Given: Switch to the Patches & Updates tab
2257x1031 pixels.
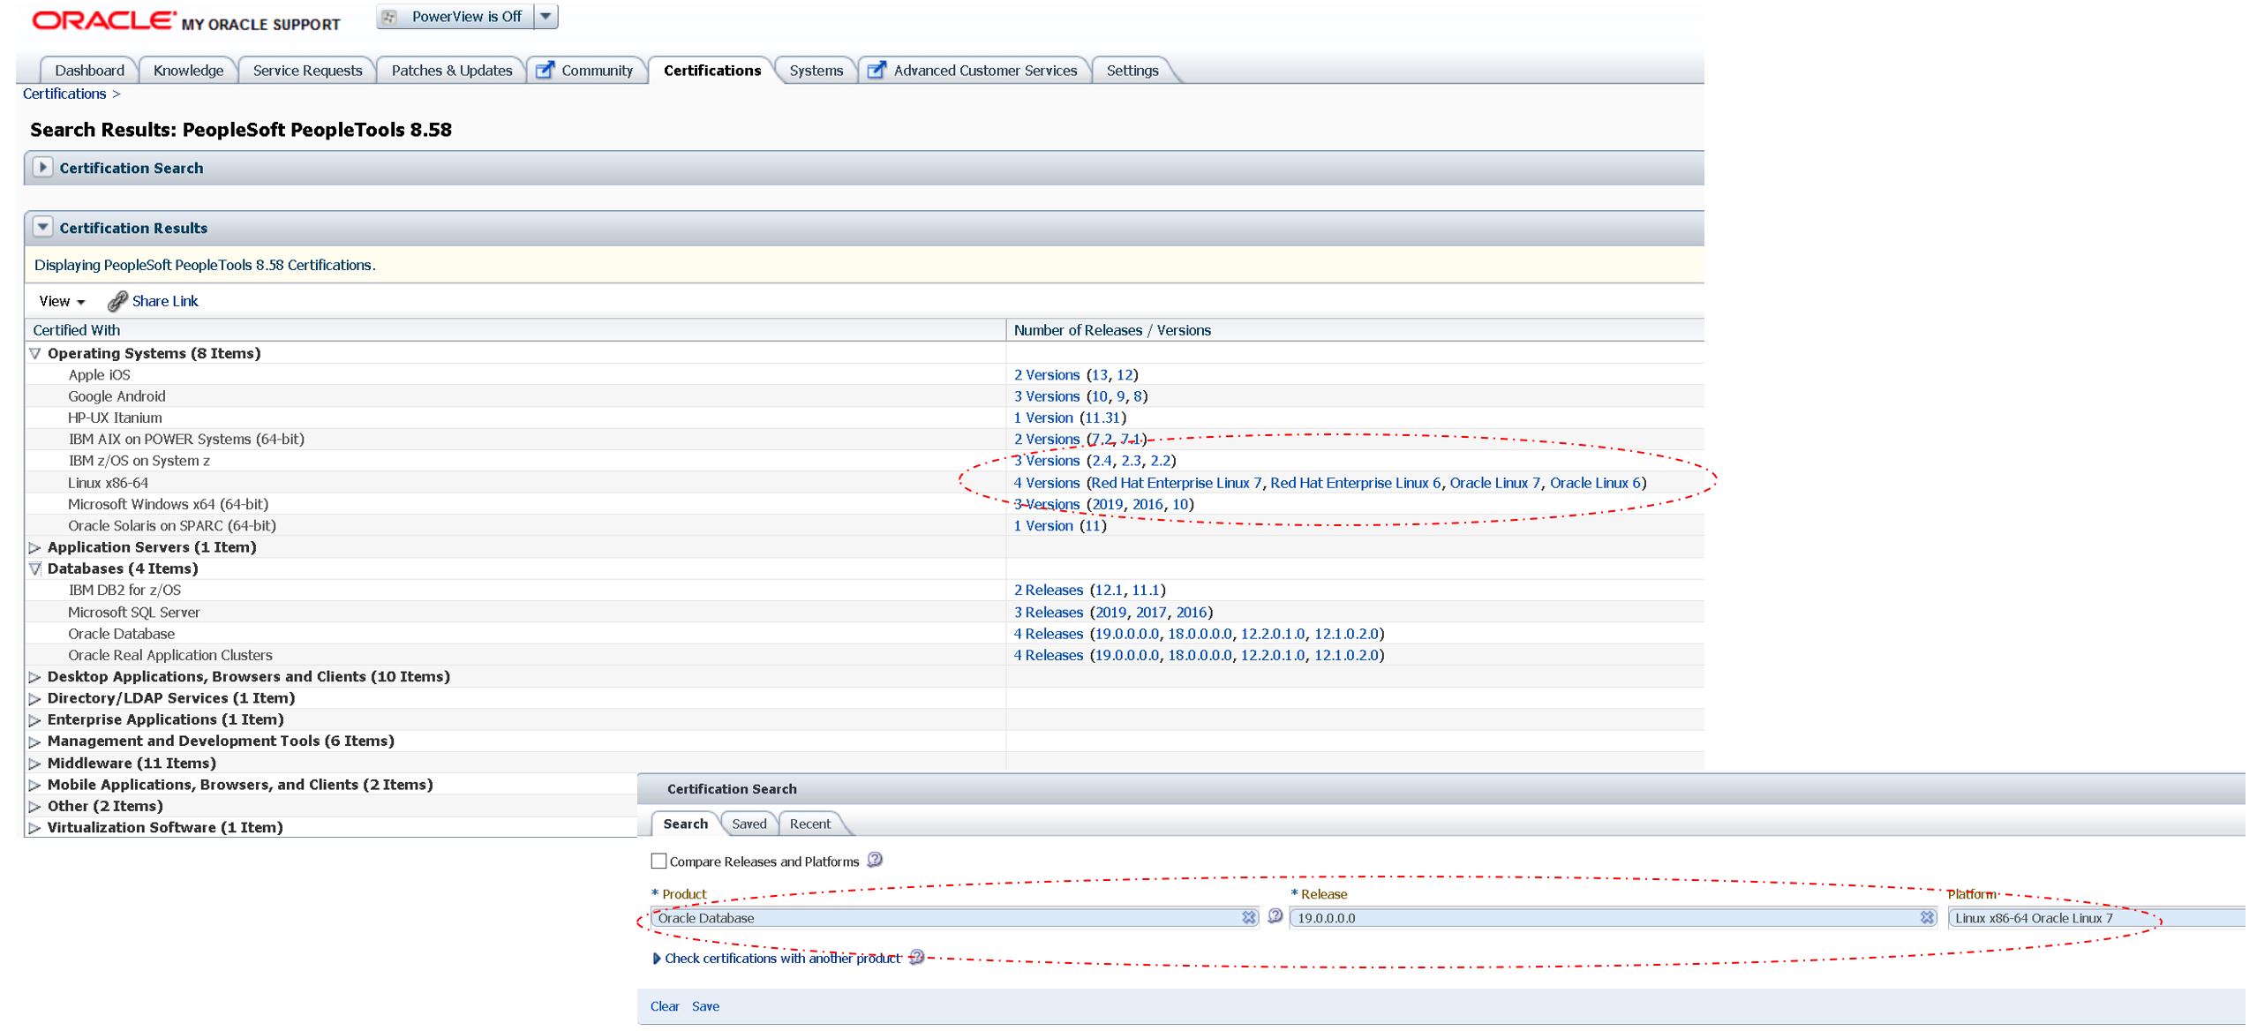Looking at the screenshot, I should tap(451, 71).
